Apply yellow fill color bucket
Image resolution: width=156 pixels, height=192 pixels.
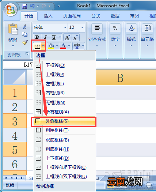51,46
